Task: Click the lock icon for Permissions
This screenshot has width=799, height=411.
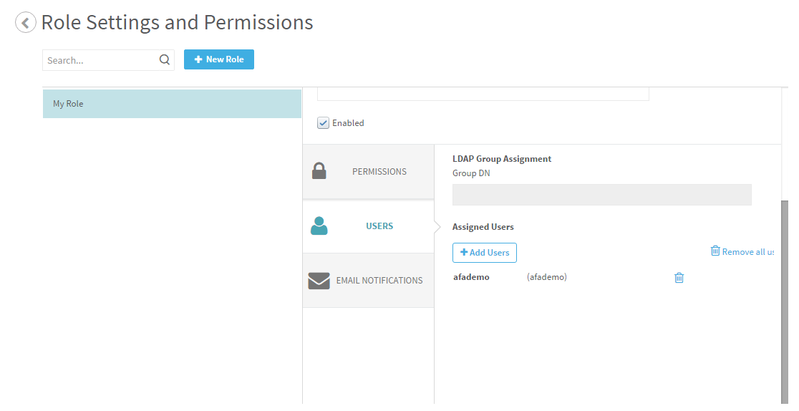Action: (x=319, y=171)
